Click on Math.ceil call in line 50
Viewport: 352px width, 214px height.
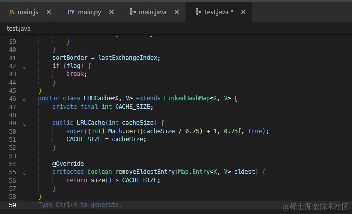point(124,131)
